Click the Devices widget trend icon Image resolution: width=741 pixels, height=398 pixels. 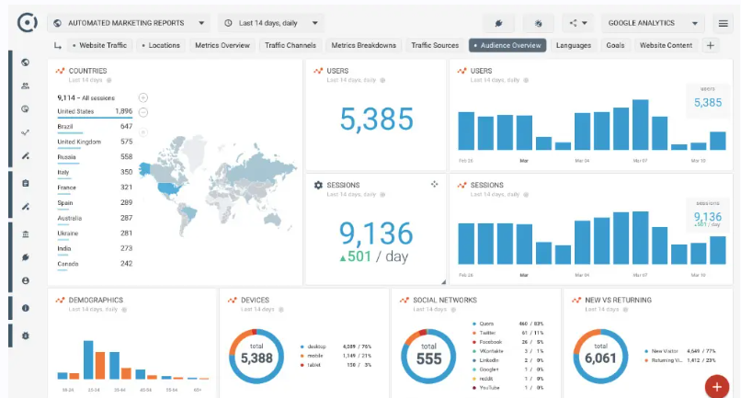pyautogui.click(x=232, y=301)
